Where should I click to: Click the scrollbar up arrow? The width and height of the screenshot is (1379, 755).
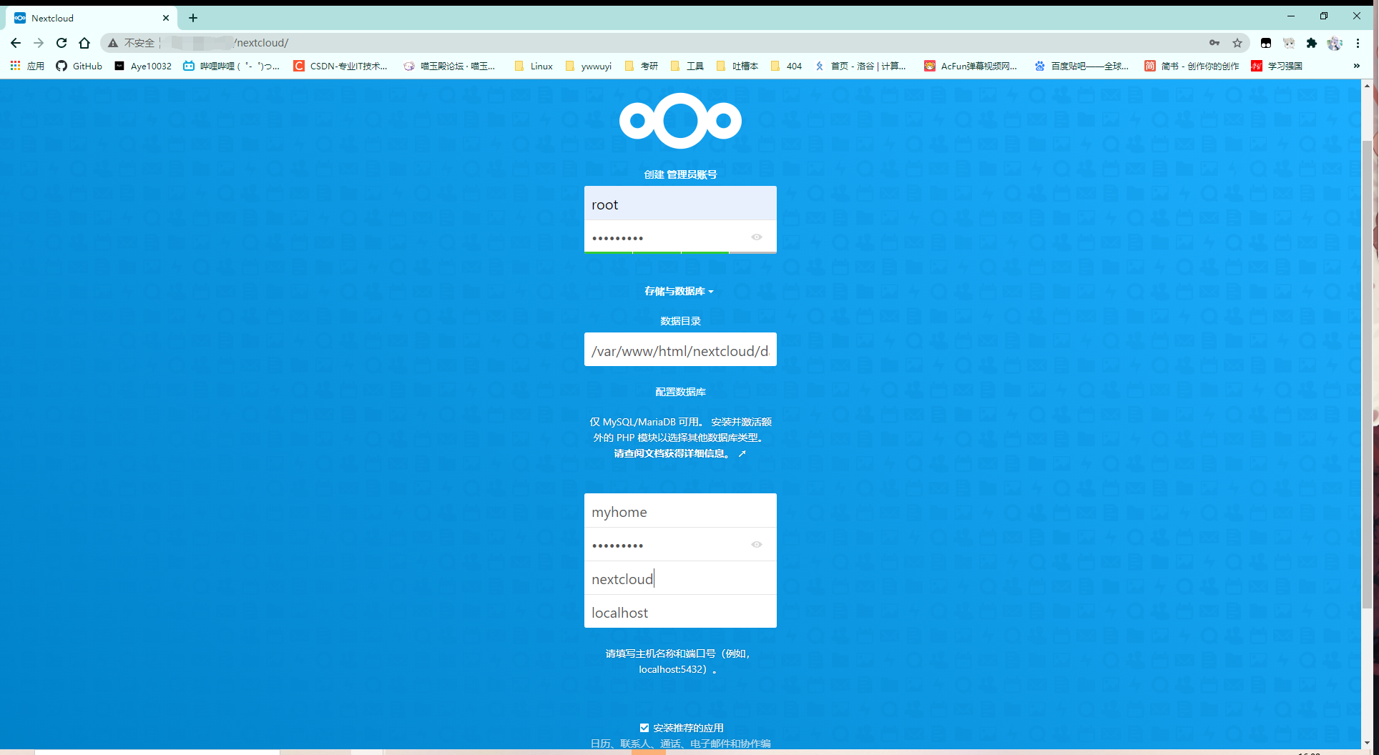tap(1368, 86)
